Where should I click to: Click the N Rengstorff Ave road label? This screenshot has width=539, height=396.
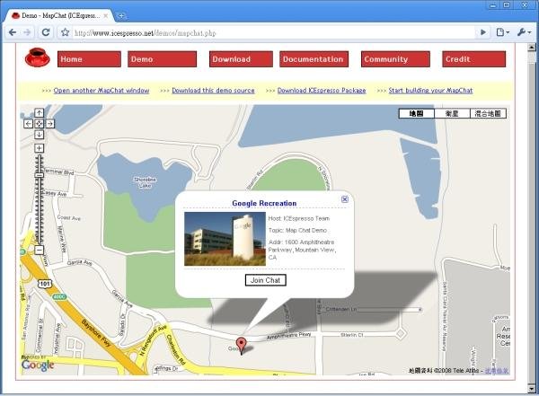click(153, 340)
